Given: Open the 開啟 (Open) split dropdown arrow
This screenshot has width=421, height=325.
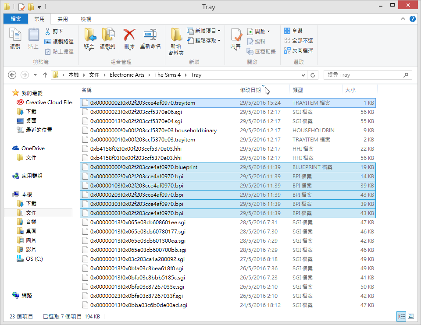Looking at the screenshot, I should tap(269, 32).
